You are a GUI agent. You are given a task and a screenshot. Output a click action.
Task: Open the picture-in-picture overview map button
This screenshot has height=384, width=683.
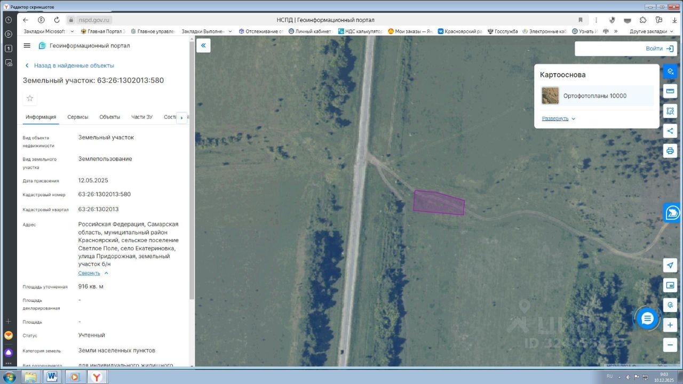(670, 285)
